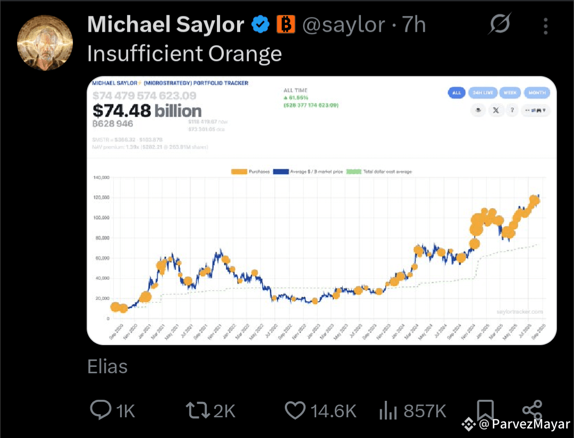574x438 pixels.
Task: Toggle Average market price legend series
Action: [308, 171]
